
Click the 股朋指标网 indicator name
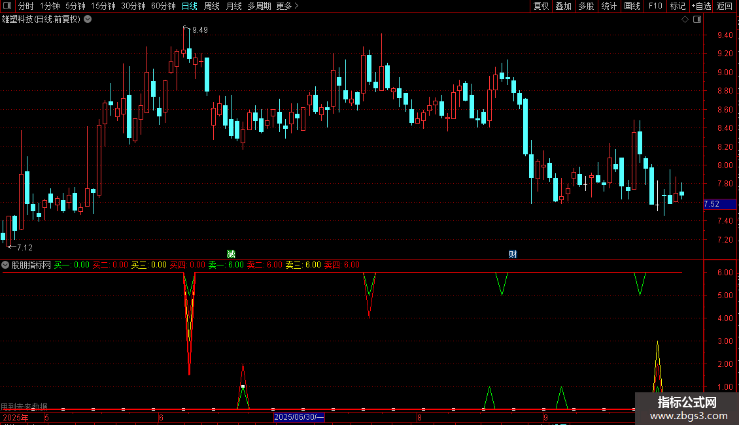coord(31,265)
